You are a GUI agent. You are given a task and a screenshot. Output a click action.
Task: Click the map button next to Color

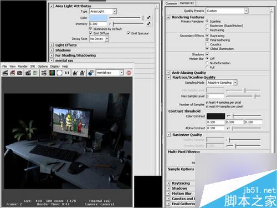point(148,18)
